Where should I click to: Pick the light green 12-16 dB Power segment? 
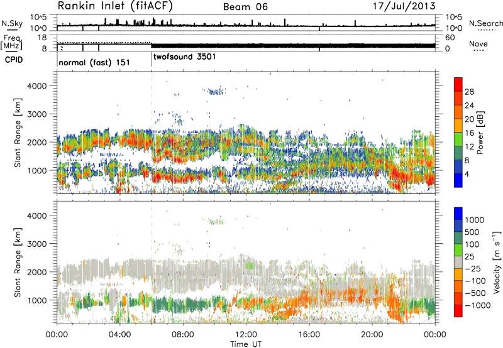click(x=458, y=139)
